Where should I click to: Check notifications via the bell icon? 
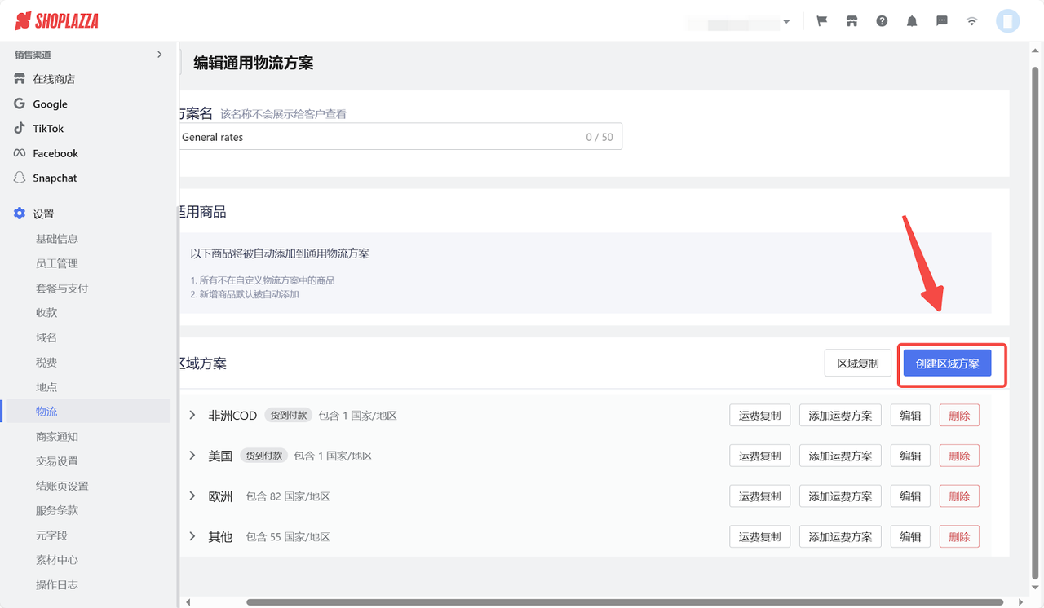coord(912,20)
